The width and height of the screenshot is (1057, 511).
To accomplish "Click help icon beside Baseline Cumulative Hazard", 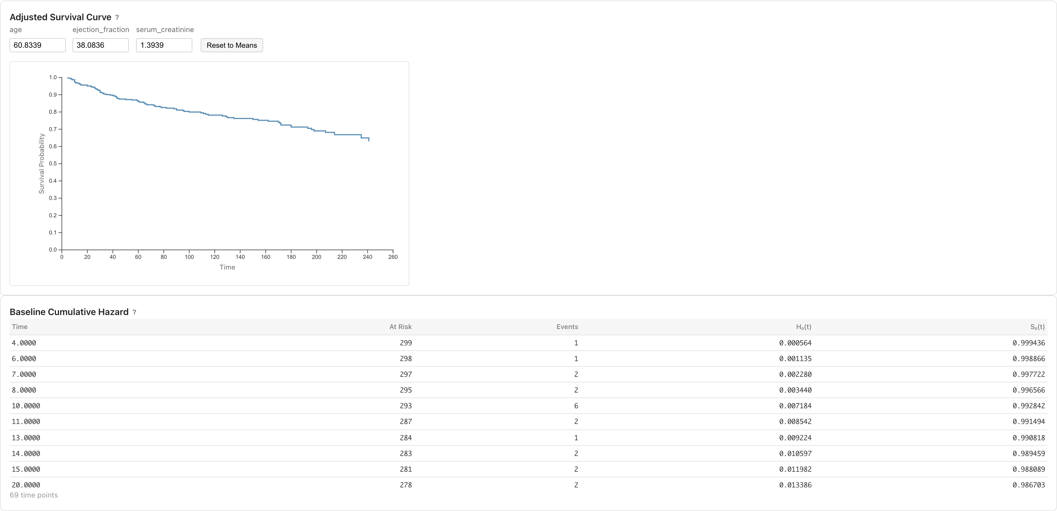I will (x=134, y=312).
